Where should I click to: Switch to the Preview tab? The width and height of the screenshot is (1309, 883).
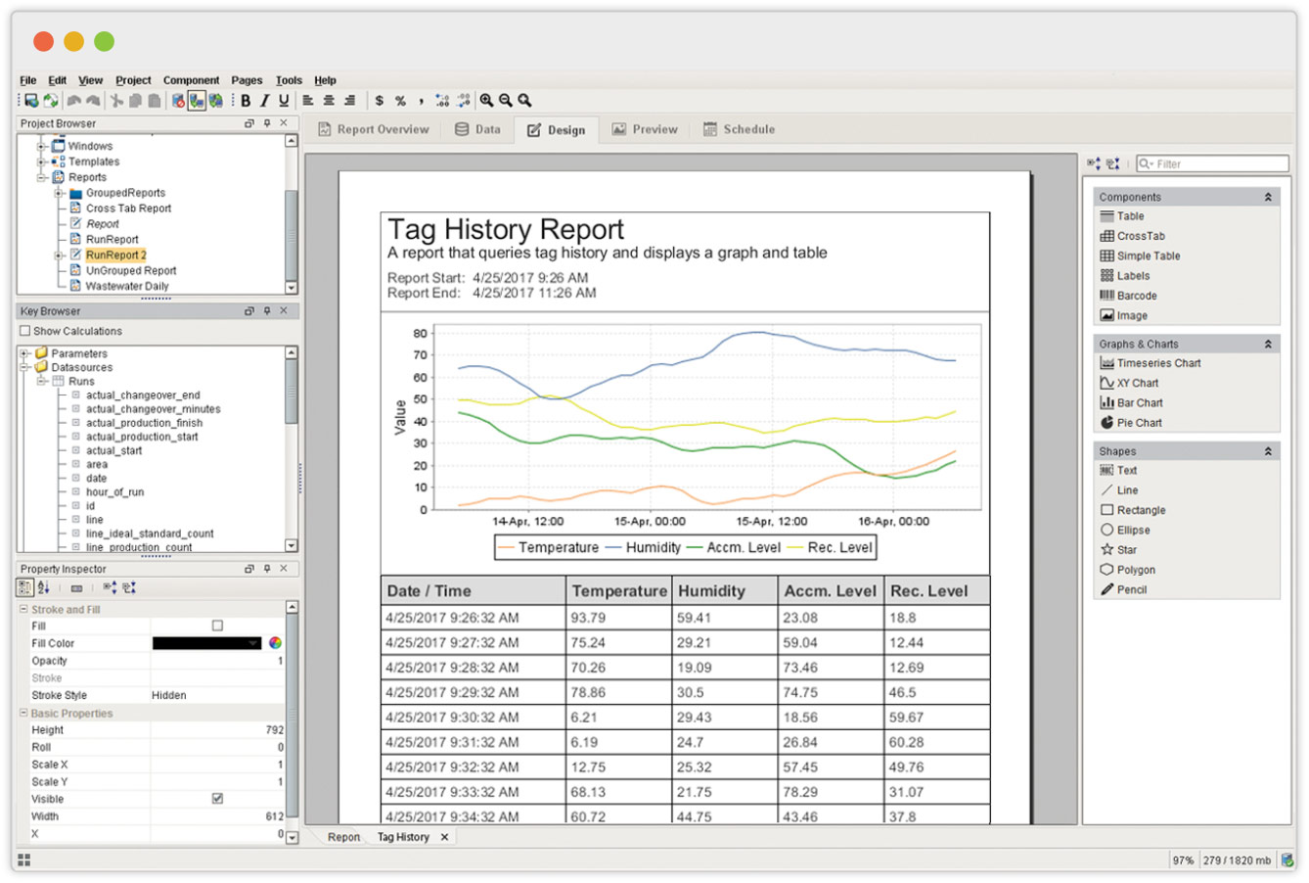tap(645, 129)
